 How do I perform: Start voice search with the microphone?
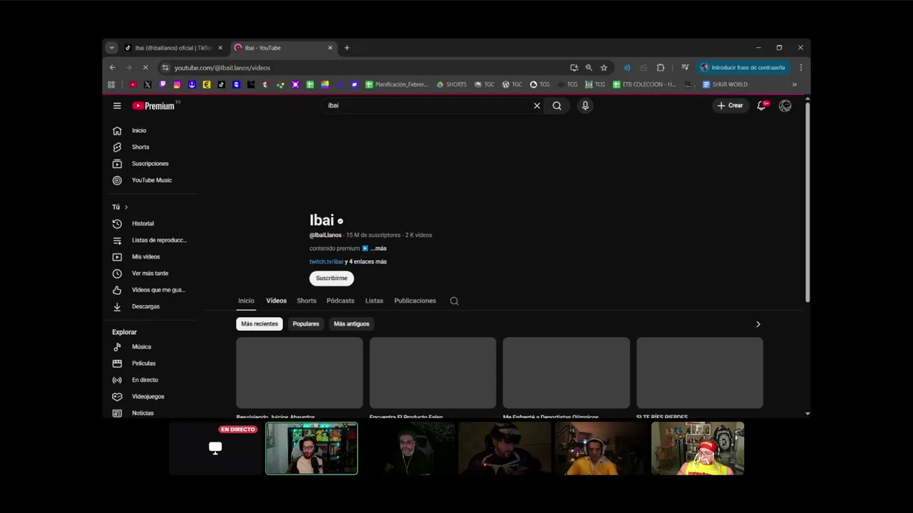585,105
